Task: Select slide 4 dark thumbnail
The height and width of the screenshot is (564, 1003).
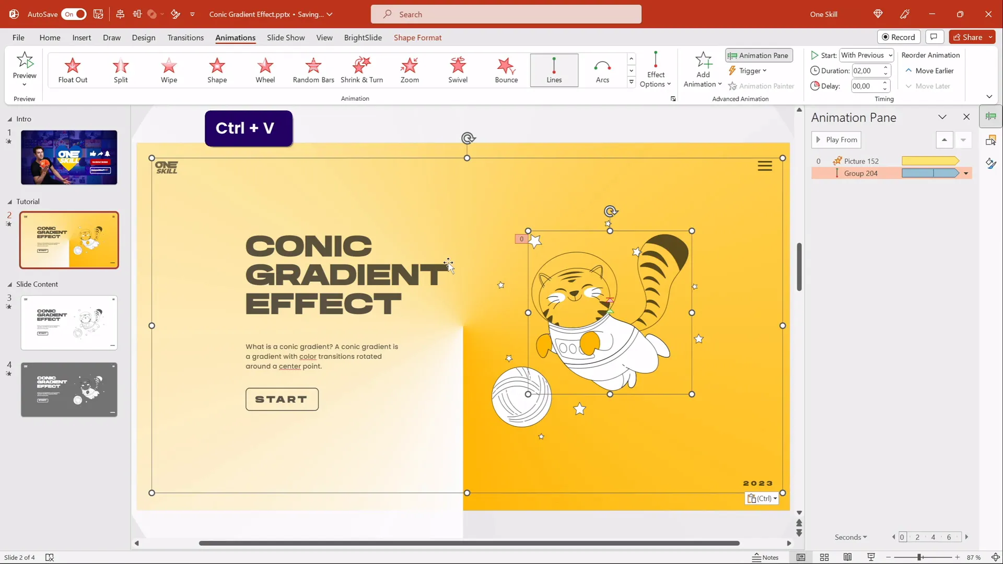Action: (69, 390)
